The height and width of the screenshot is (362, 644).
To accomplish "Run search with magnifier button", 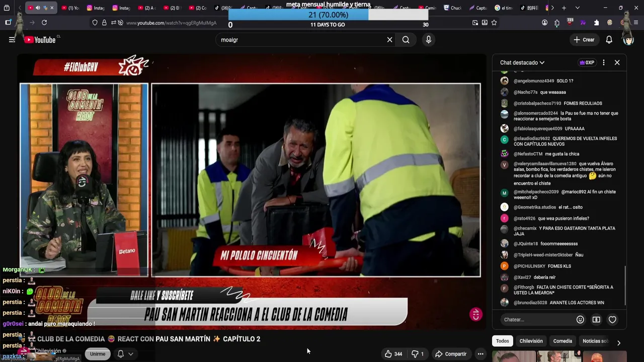I will click(x=406, y=40).
